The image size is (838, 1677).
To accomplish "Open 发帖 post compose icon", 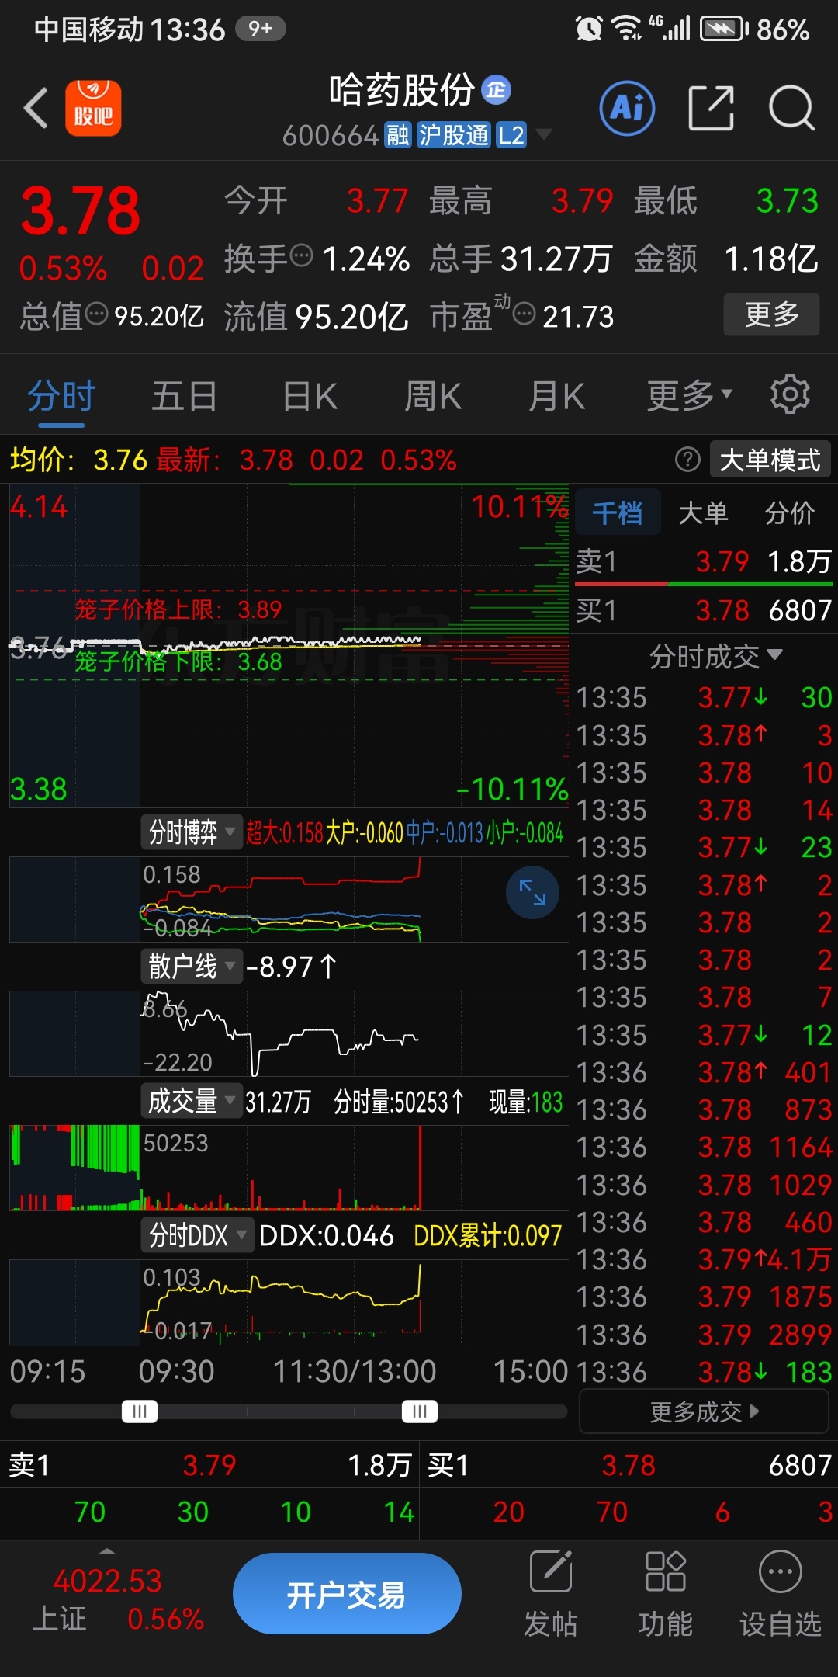I will [551, 1595].
